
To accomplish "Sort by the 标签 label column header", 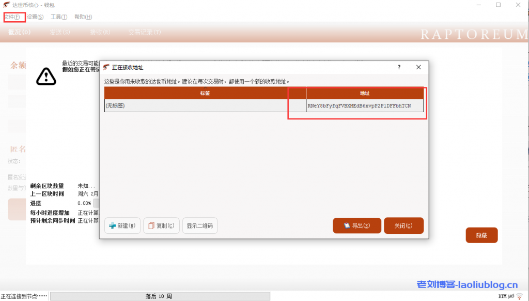I will click(205, 93).
